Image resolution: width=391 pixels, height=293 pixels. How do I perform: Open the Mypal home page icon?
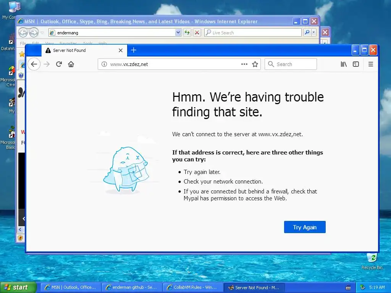click(x=71, y=64)
